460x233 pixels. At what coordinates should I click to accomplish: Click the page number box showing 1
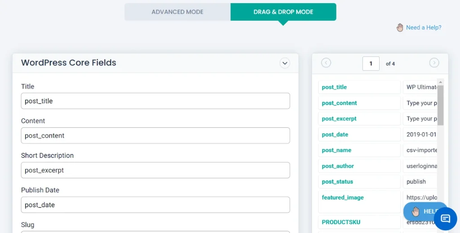coord(371,64)
